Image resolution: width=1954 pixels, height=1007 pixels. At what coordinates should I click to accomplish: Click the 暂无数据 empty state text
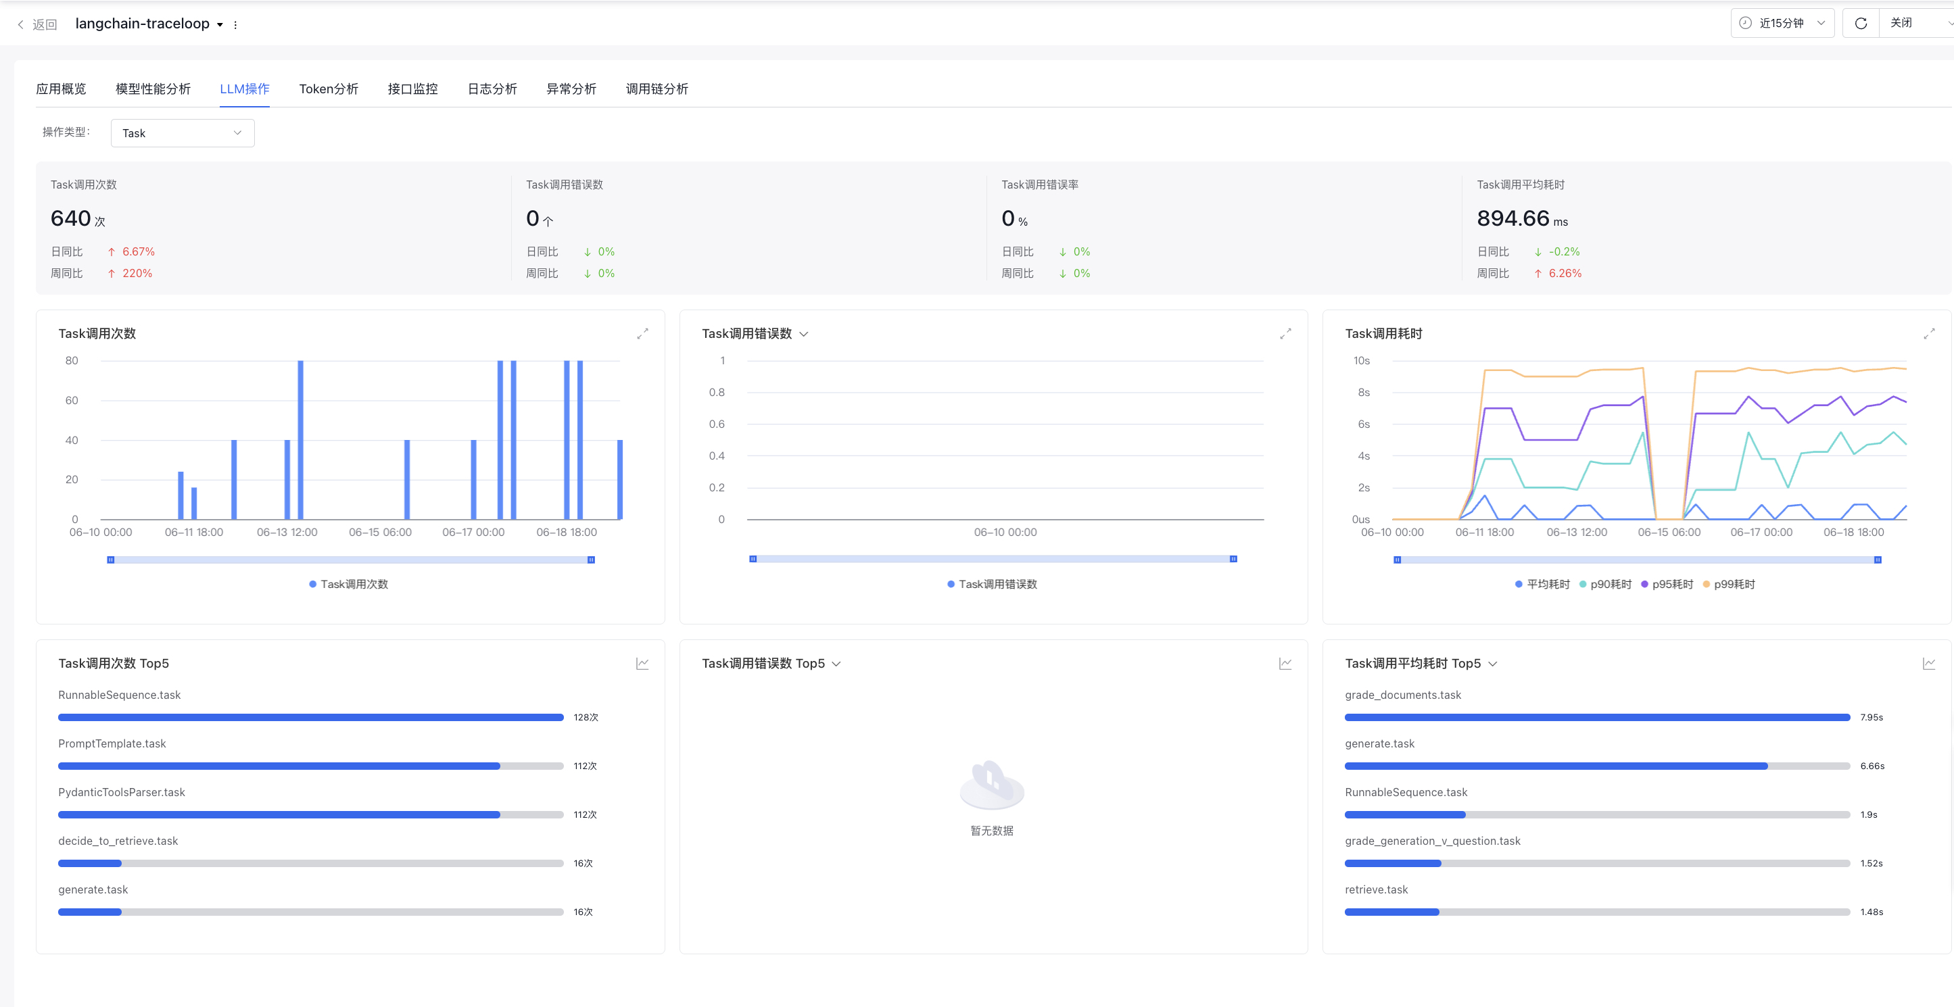992,831
